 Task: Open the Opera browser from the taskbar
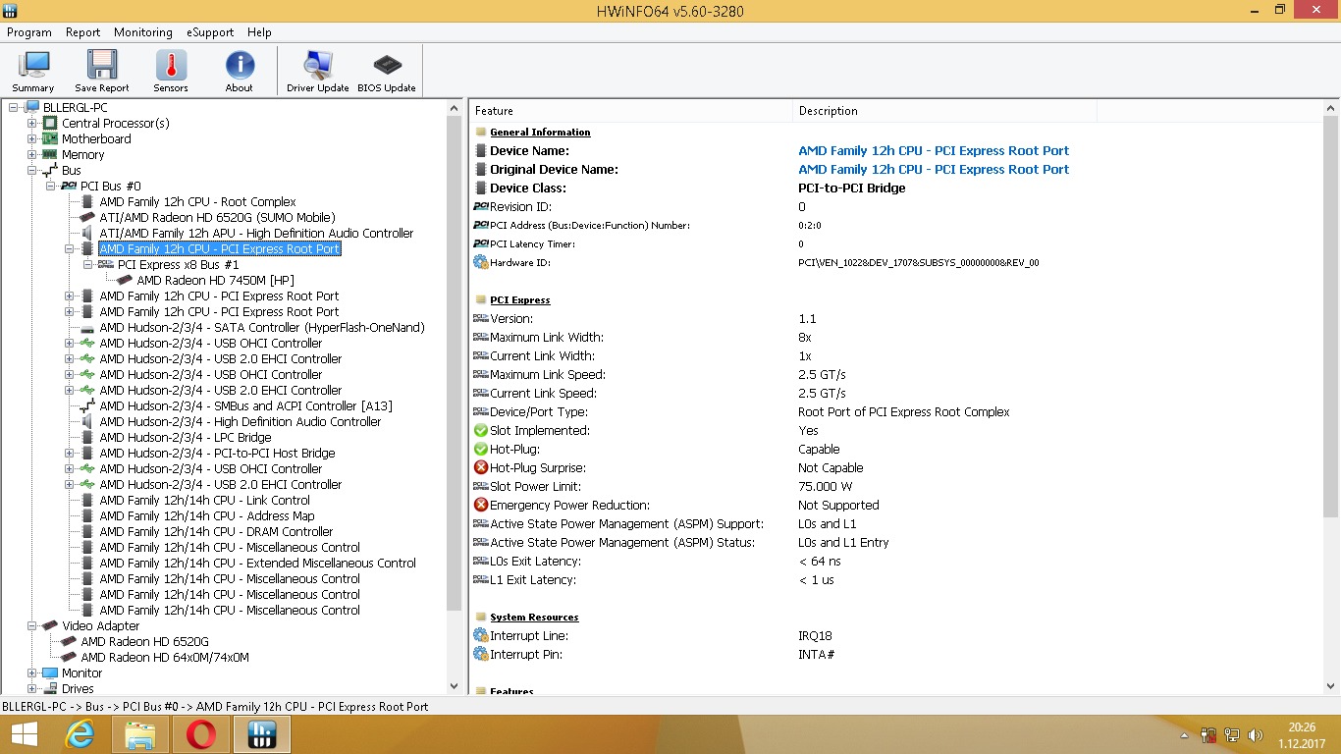[201, 734]
